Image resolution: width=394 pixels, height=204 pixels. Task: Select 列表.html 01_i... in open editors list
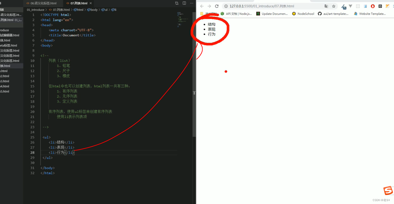[x=11, y=20]
